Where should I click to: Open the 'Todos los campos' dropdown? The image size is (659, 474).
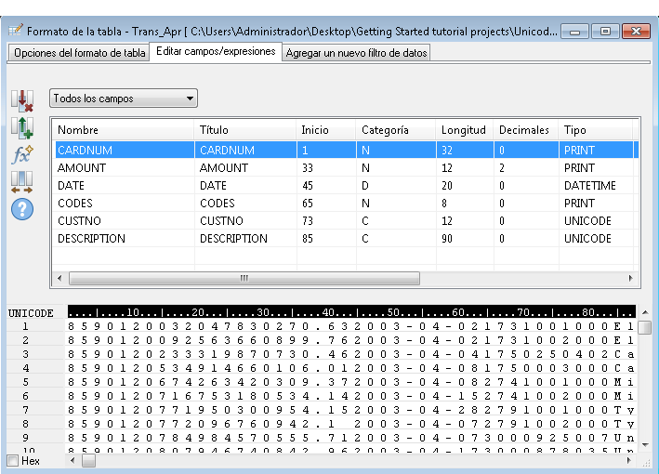(123, 99)
